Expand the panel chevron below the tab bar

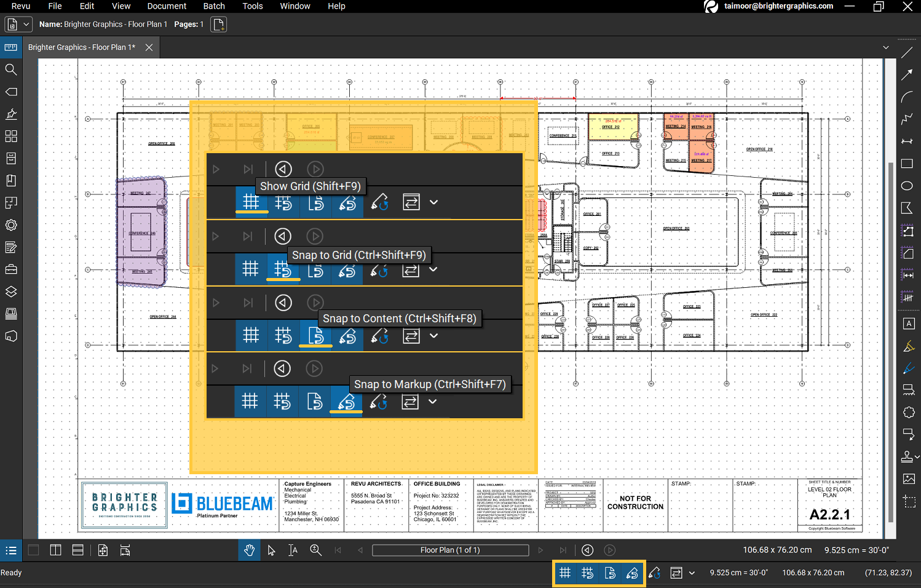tap(886, 47)
